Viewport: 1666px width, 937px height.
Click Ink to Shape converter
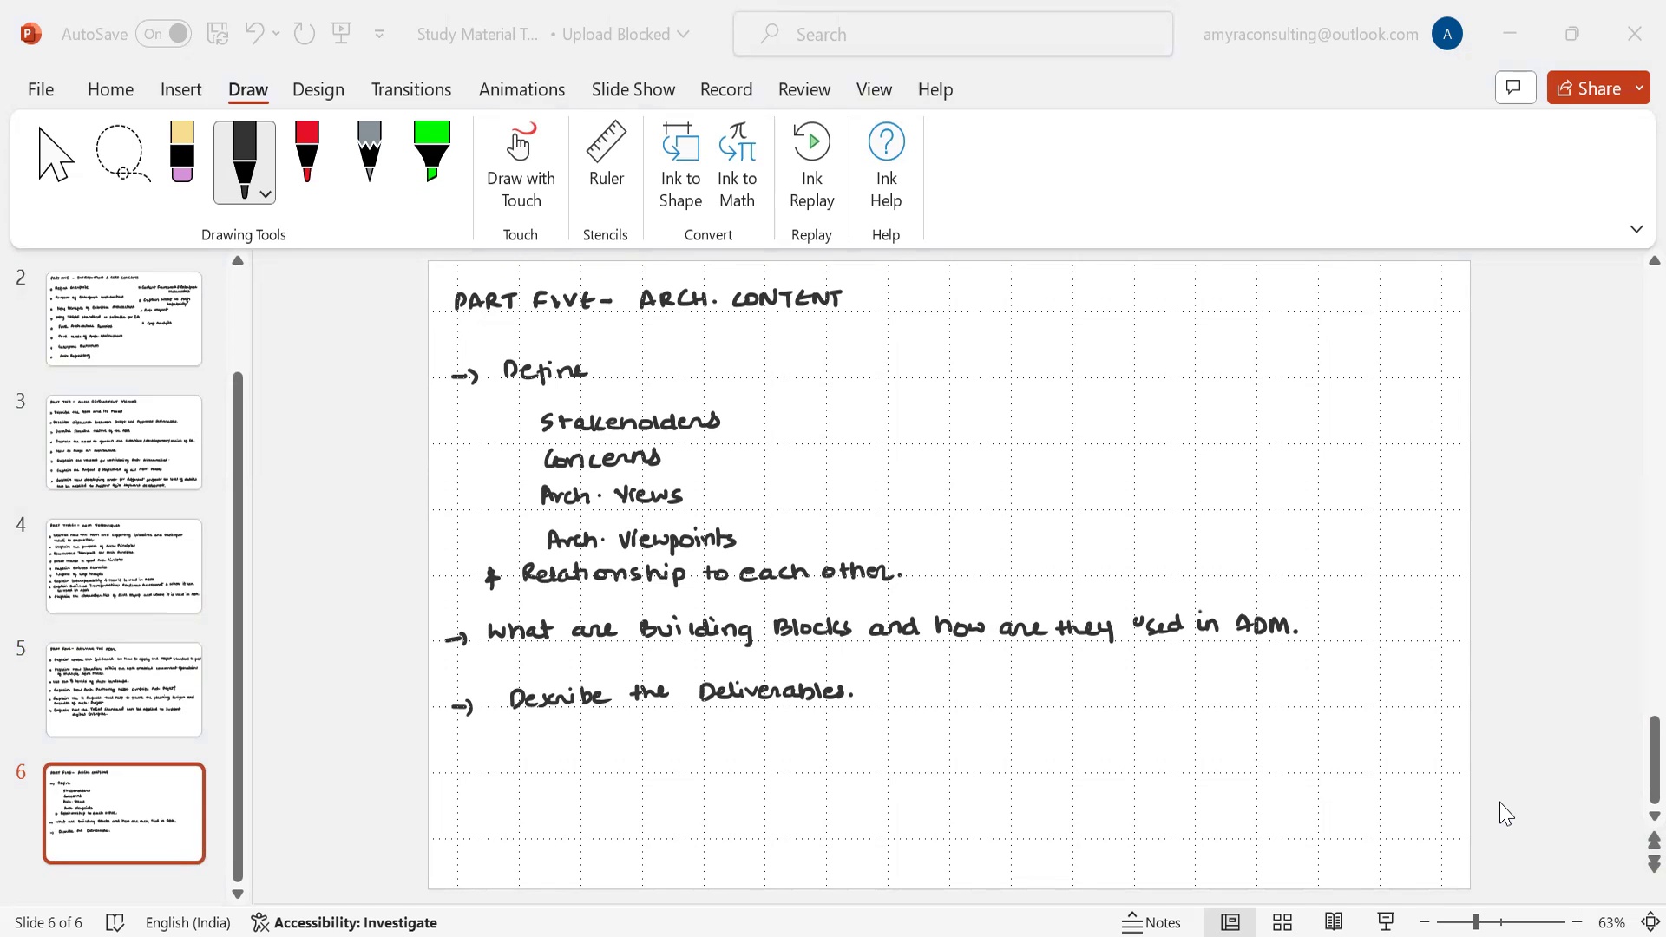pyautogui.click(x=680, y=166)
